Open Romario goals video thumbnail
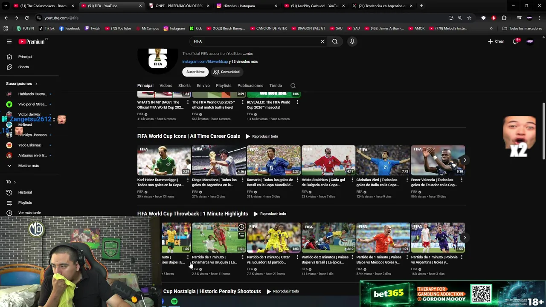 [273, 160]
